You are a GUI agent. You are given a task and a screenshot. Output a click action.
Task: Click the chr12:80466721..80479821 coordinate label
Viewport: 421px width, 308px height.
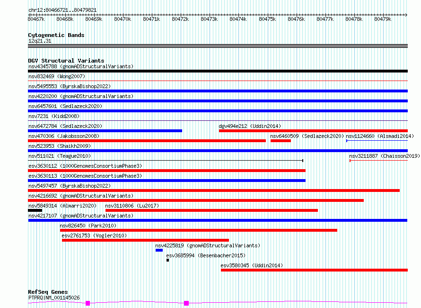[x=62, y=10]
